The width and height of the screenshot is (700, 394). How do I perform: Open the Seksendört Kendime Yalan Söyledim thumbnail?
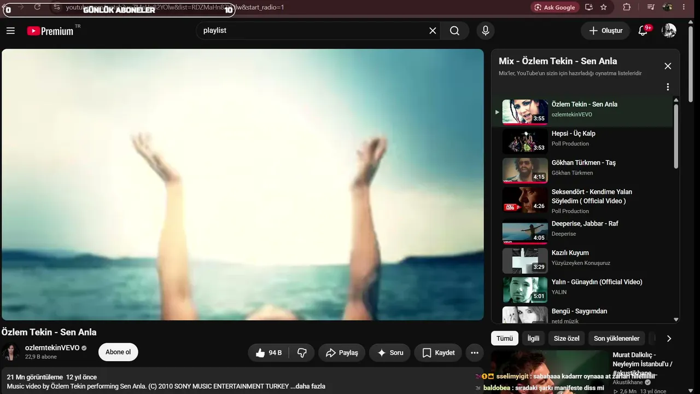point(525,200)
